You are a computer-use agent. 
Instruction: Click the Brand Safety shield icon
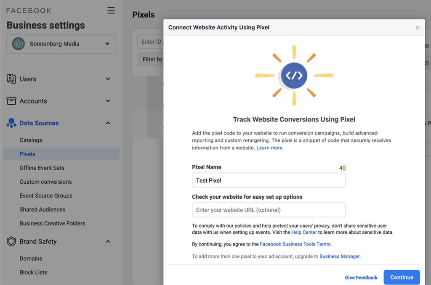click(x=12, y=241)
